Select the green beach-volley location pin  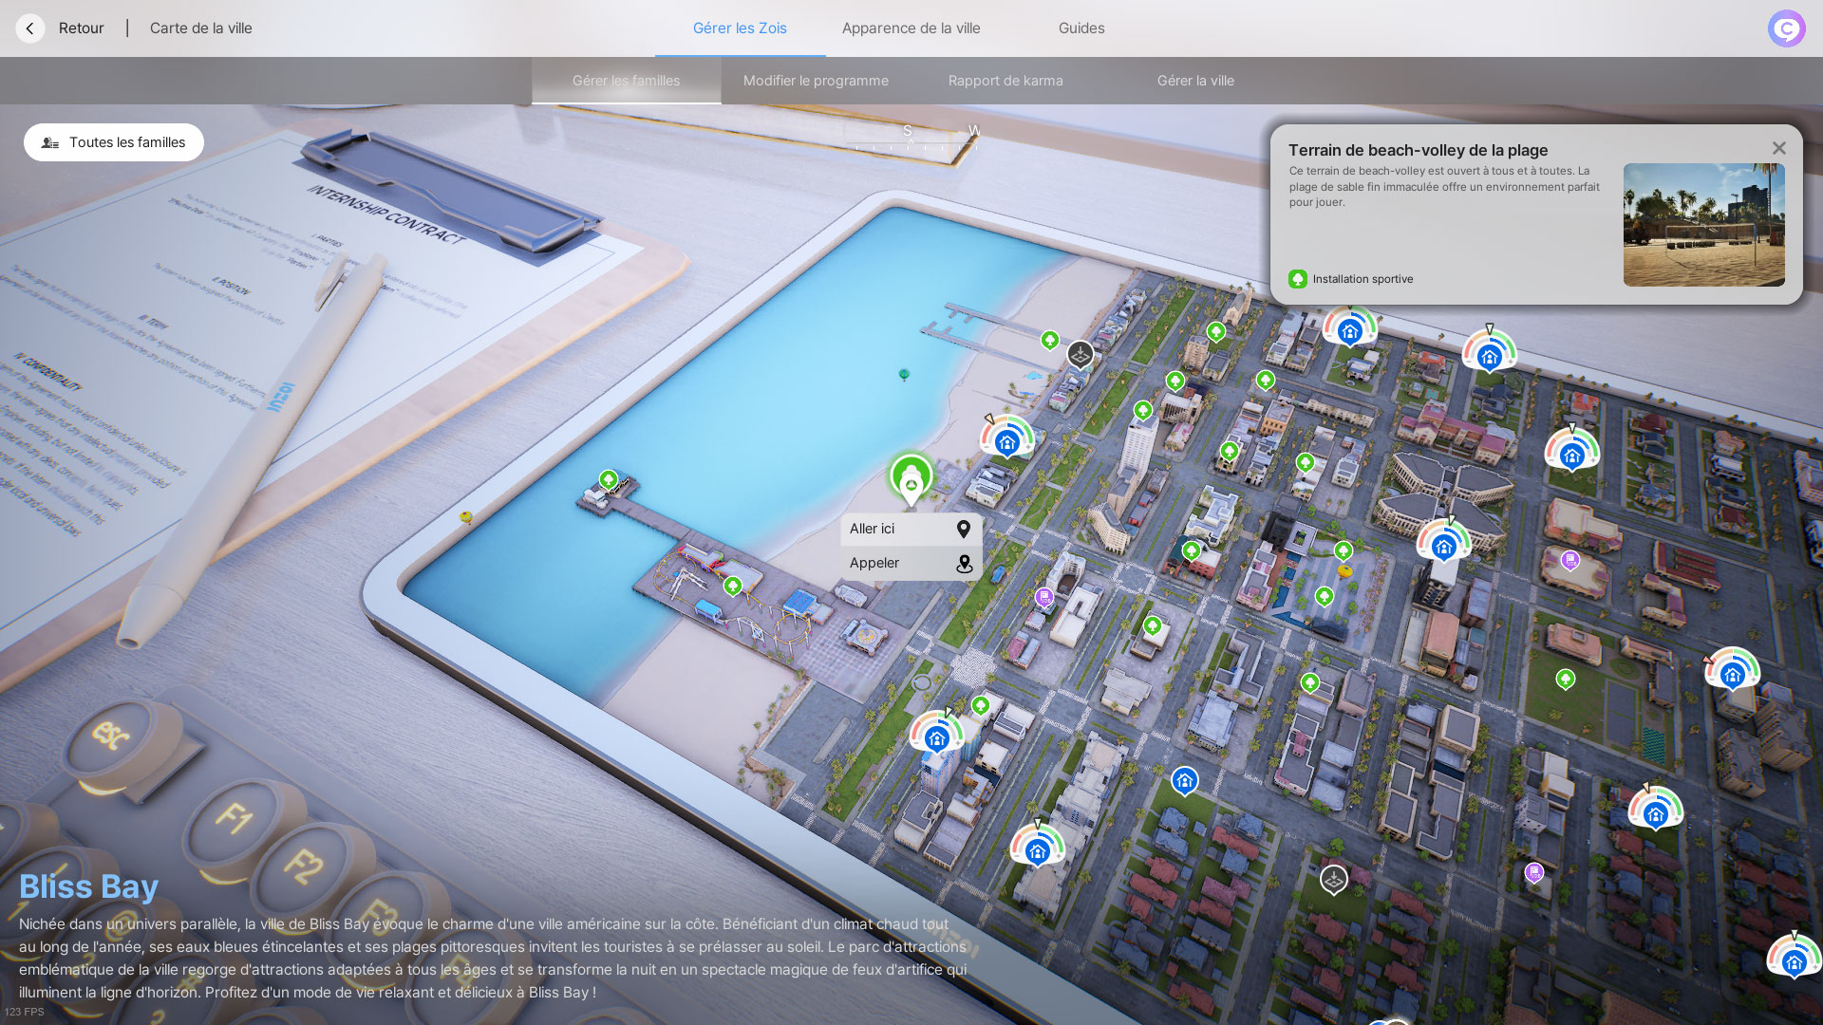pos(911,479)
